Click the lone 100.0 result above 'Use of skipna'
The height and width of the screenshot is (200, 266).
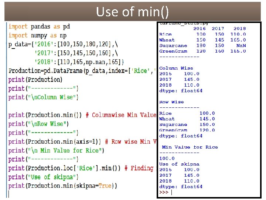click(x=167, y=159)
